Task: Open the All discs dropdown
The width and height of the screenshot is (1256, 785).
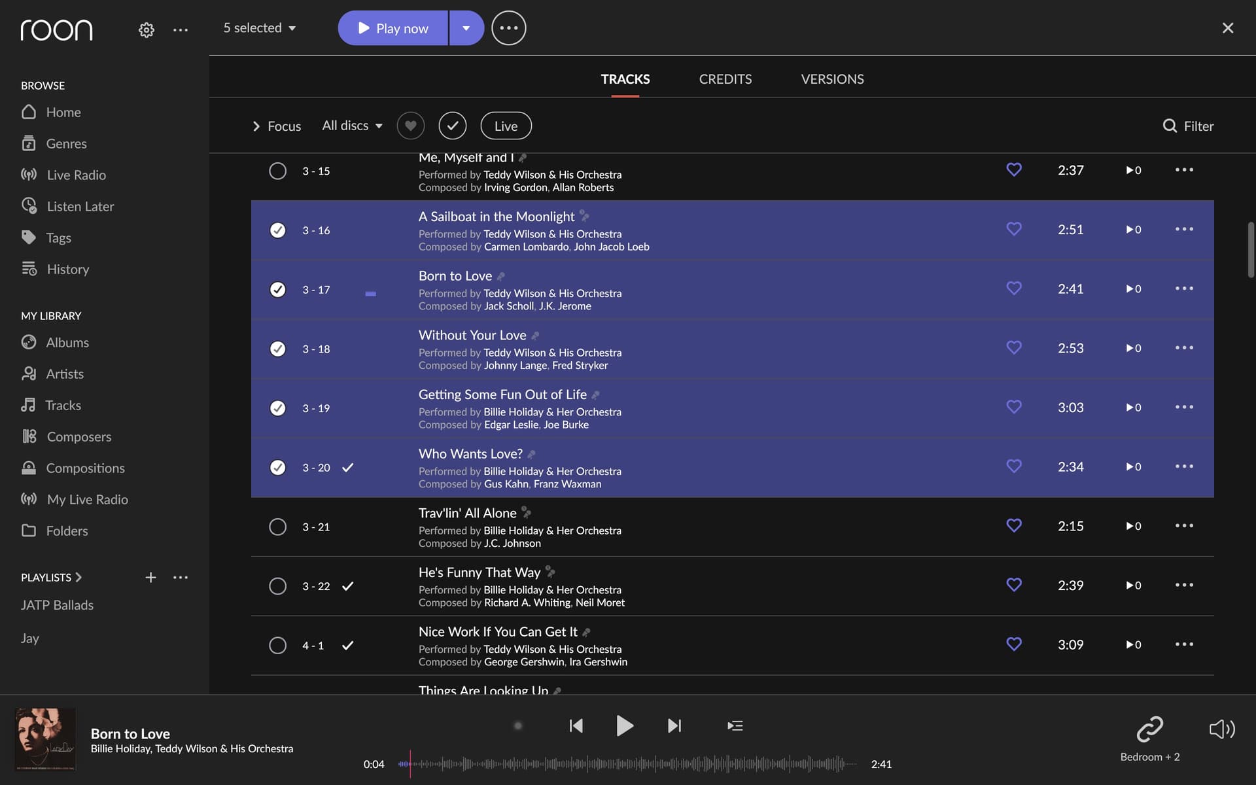Action: 352,126
